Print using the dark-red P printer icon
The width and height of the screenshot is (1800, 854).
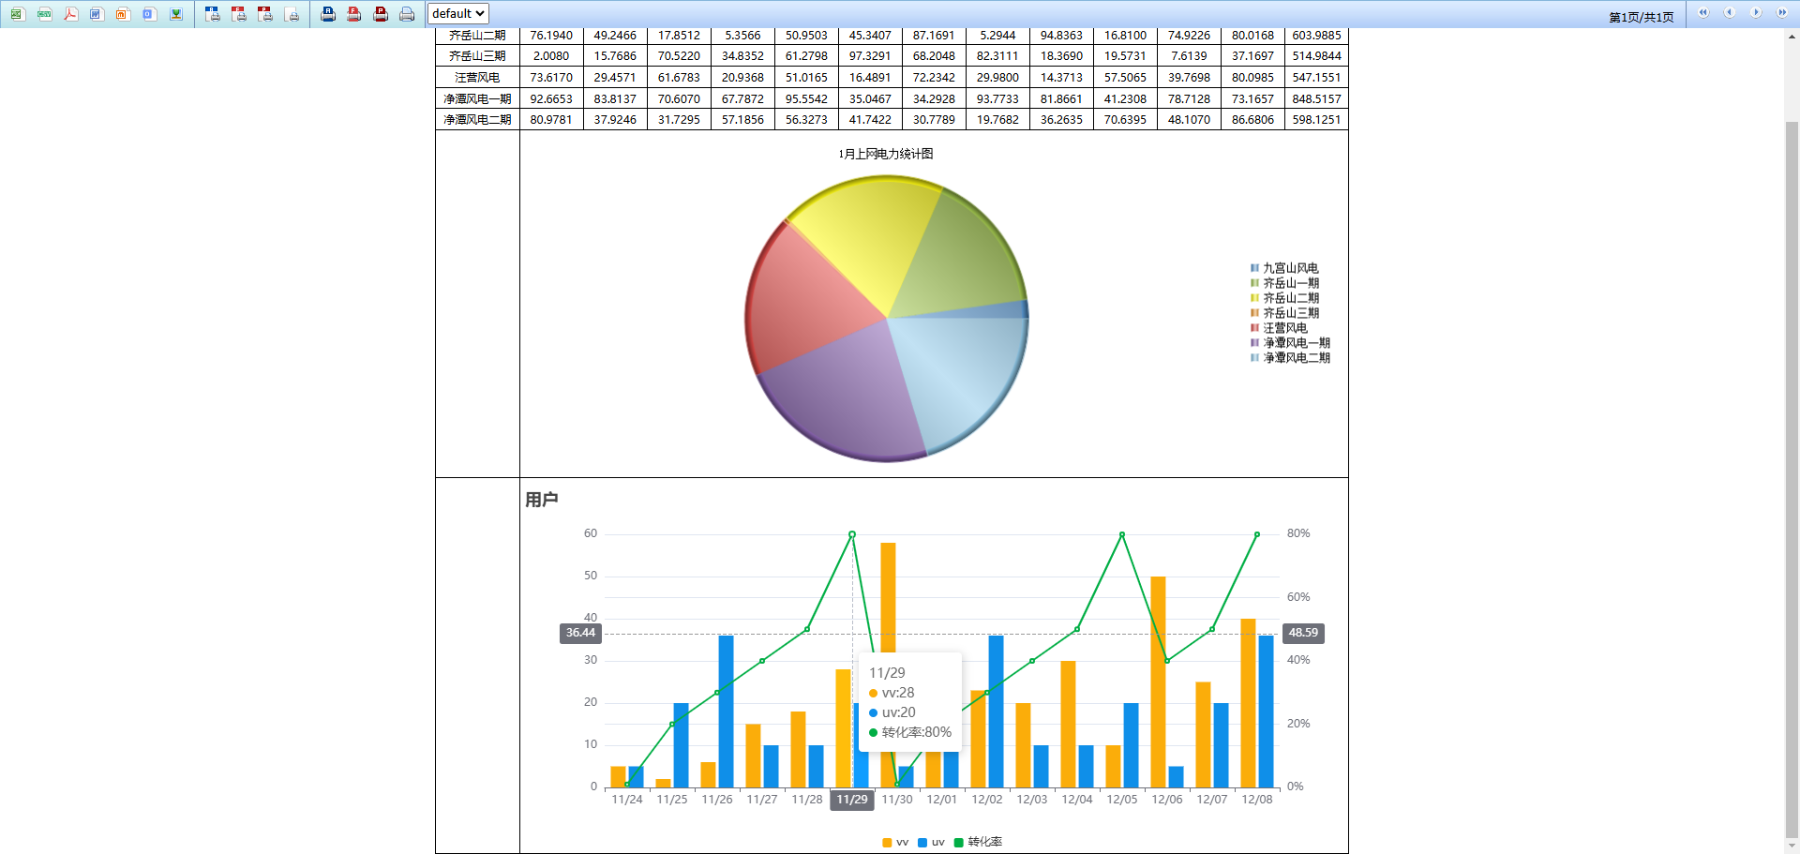coord(381,14)
